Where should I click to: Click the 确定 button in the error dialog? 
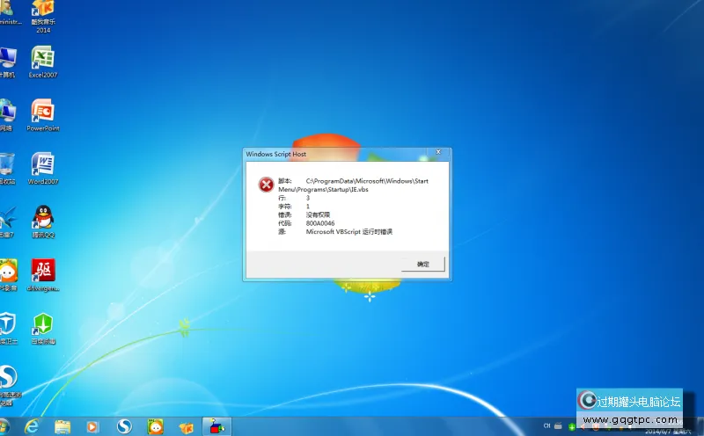tap(423, 264)
